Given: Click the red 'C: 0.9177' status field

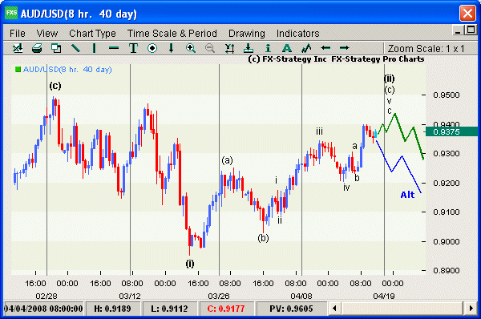Looking at the screenshot, I should (x=226, y=309).
